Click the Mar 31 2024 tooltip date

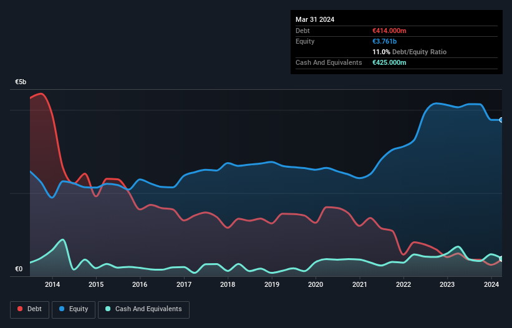[x=315, y=19]
